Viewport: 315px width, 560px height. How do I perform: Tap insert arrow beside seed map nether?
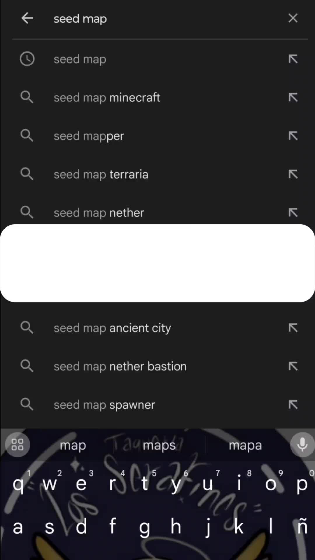click(x=293, y=213)
